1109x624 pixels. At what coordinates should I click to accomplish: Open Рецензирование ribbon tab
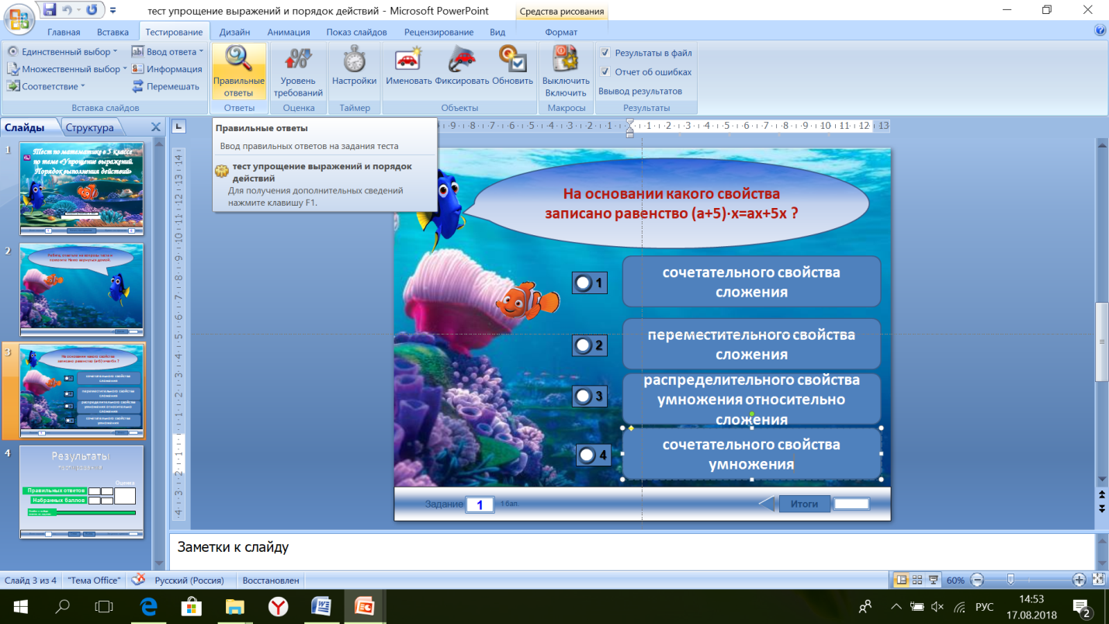(x=438, y=32)
